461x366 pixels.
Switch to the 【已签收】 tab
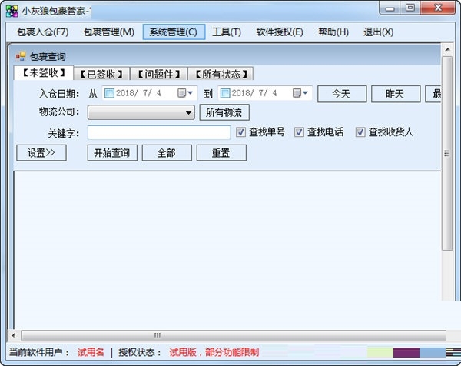pyautogui.click(x=101, y=74)
